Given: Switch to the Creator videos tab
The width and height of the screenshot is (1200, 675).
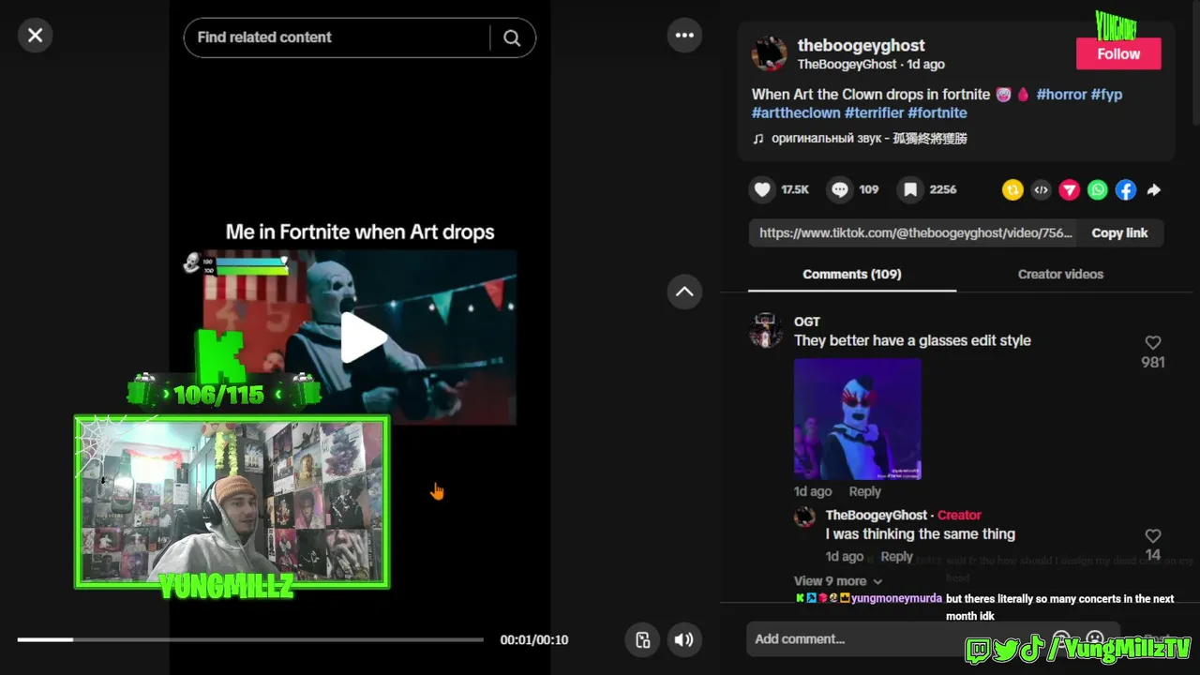Looking at the screenshot, I should [1060, 274].
